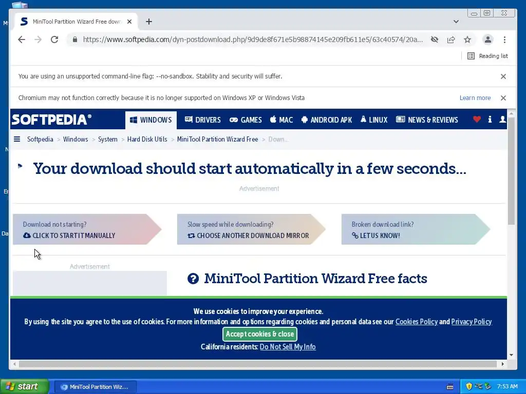The width and height of the screenshot is (526, 394).
Task: Click the horizontal scrollbar thumb
Action: [258, 364]
